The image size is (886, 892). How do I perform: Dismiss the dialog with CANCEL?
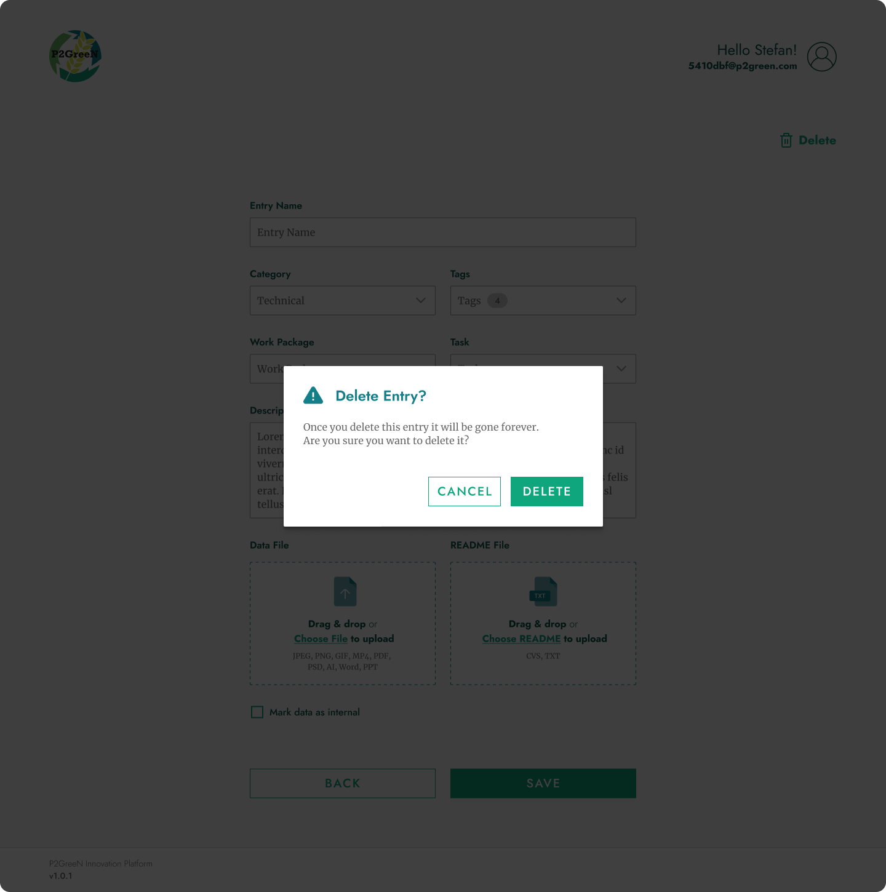(x=465, y=492)
